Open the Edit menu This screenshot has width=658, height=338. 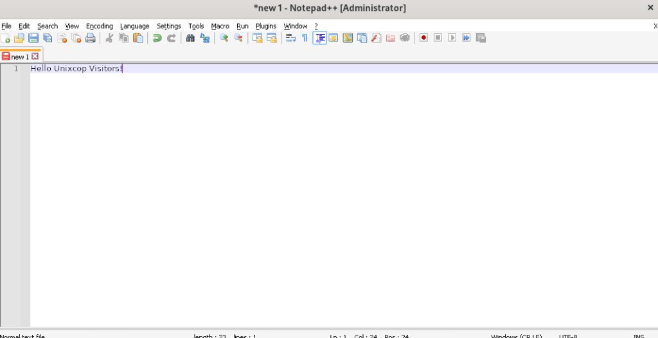24,26
